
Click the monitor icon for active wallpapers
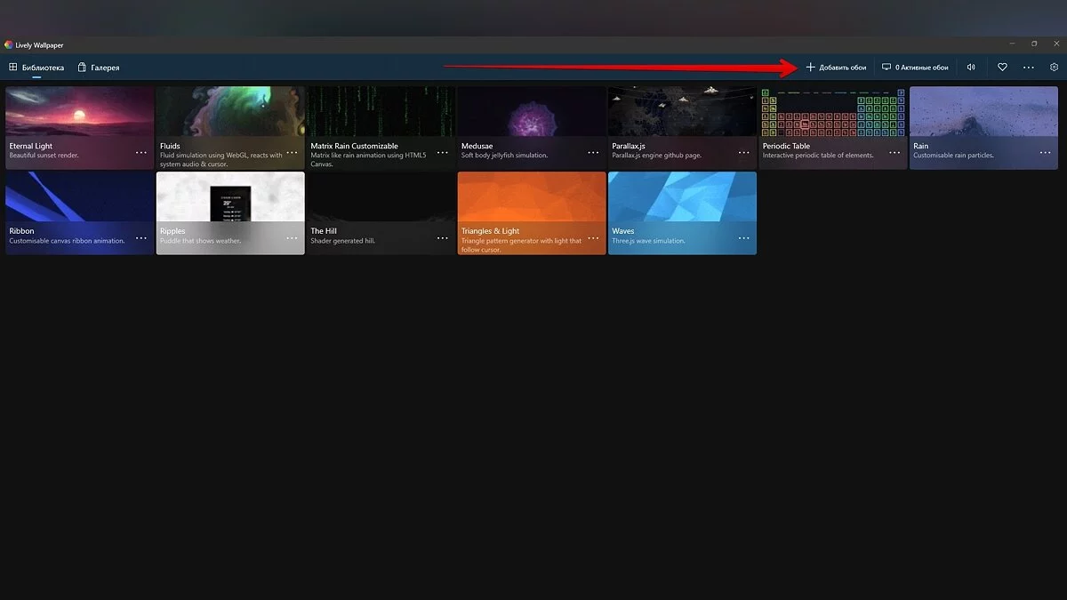pos(886,68)
